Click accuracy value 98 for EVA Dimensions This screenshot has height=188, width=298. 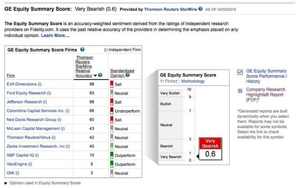(92, 84)
